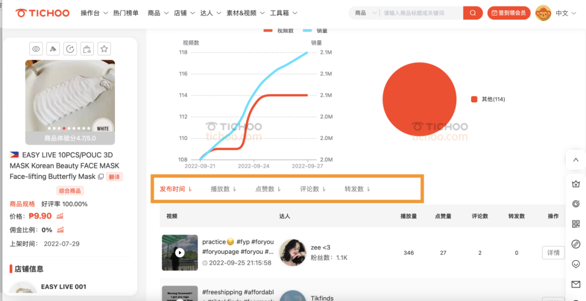Viewport: 586px width, 301px height.
Task: Click the EASY LIVE 001 shop name
Action: [x=63, y=287]
